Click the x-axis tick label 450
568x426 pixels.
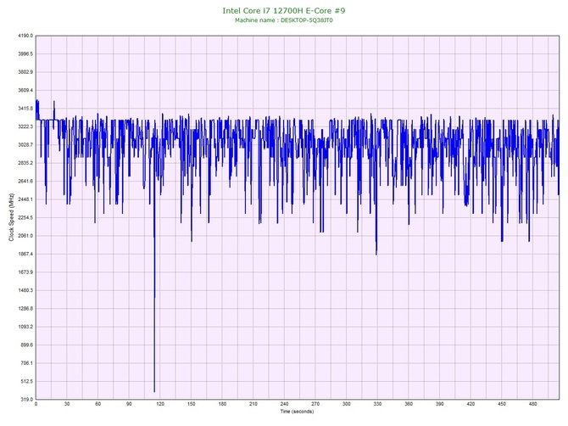pyautogui.click(x=502, y=404)
